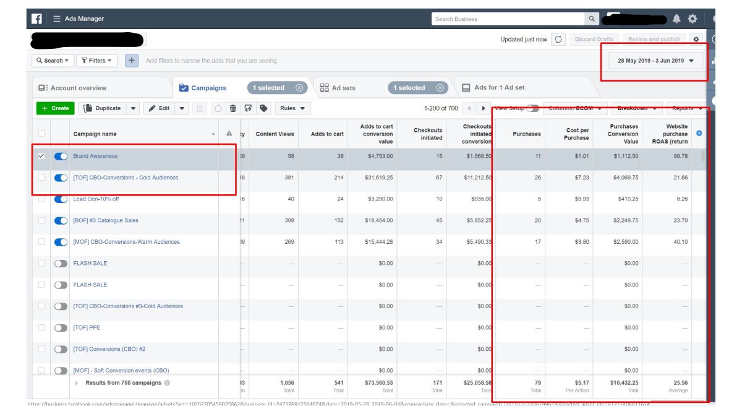Viewport: 742px width, 414px height.
Task: Turn on the first FLASH SALE campaign
Action: pos(61,264)
